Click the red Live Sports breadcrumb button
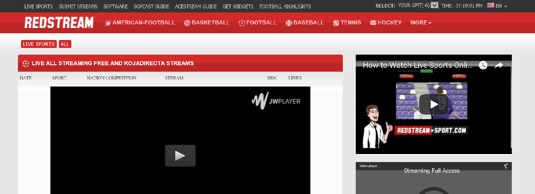This screenshot has height=194, width=535. point(39,44)
